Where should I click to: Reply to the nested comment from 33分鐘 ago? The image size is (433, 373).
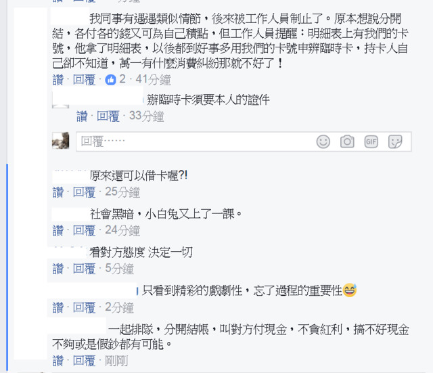coord(108,116)
